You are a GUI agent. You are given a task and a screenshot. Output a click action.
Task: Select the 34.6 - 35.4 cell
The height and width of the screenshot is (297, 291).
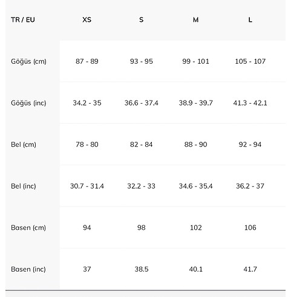(195, 186)
